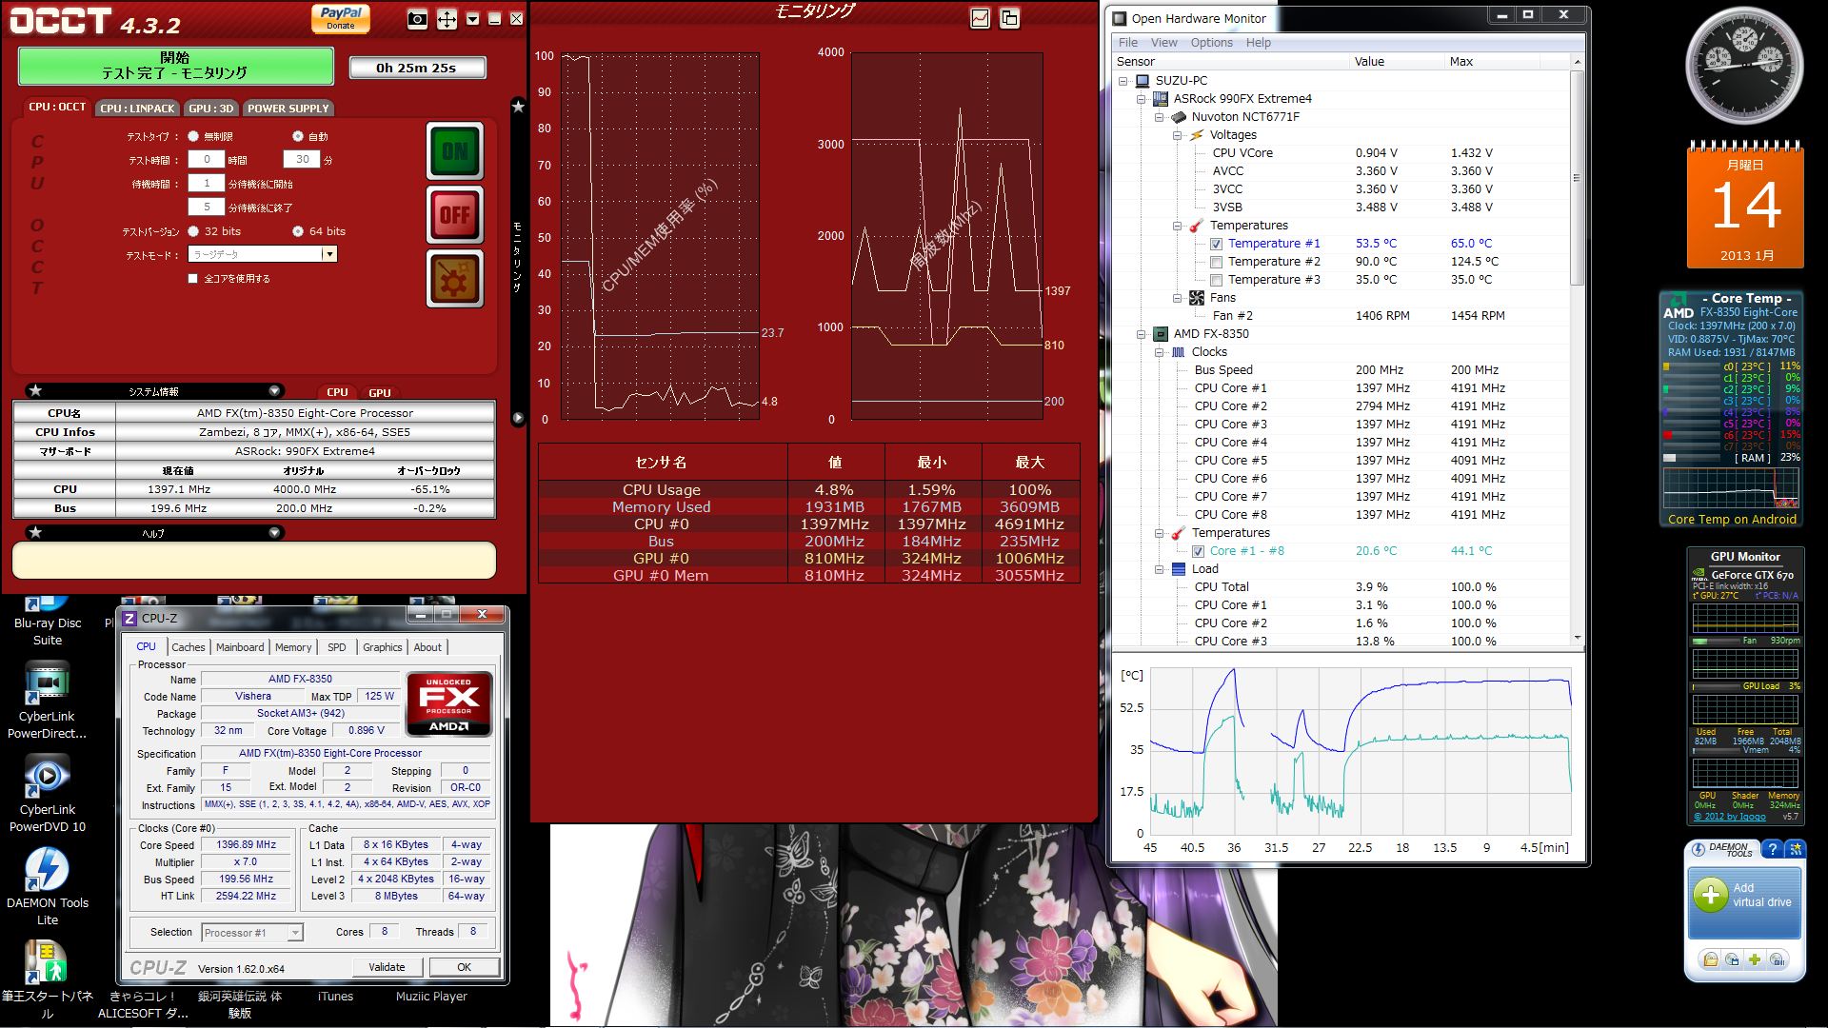Switch to POWER SUPPLY tab

(288, 108)
